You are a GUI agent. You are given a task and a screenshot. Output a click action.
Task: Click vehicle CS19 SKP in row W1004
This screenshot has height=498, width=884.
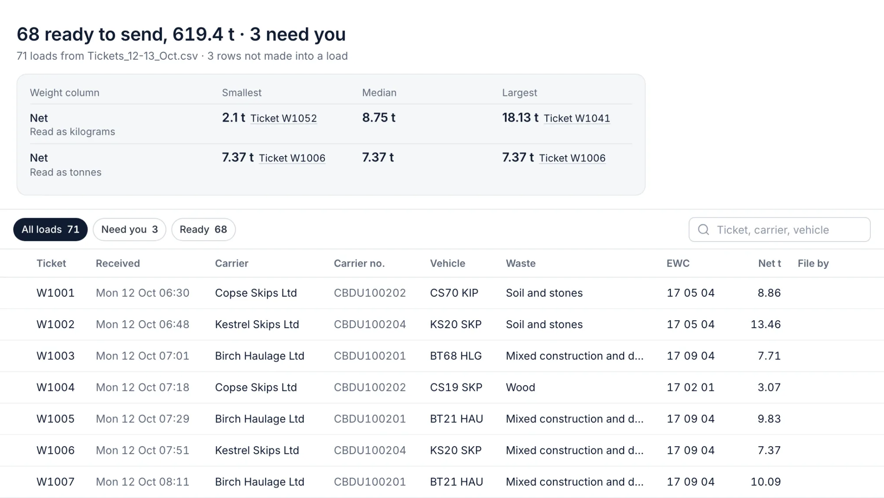(456, 387)
